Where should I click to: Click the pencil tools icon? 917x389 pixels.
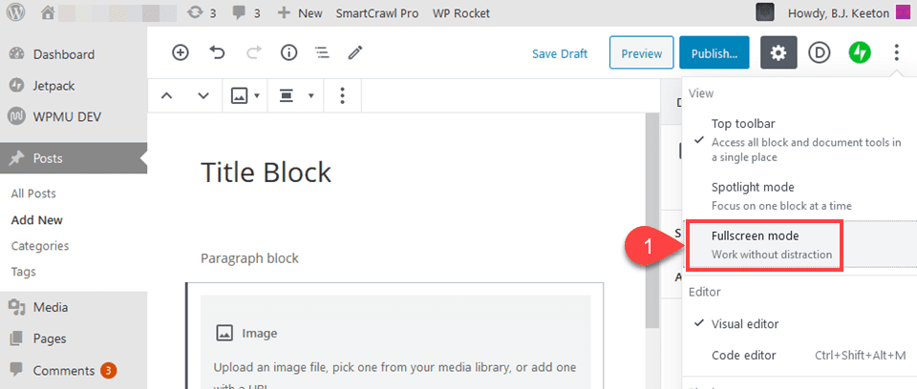(355, 52)
